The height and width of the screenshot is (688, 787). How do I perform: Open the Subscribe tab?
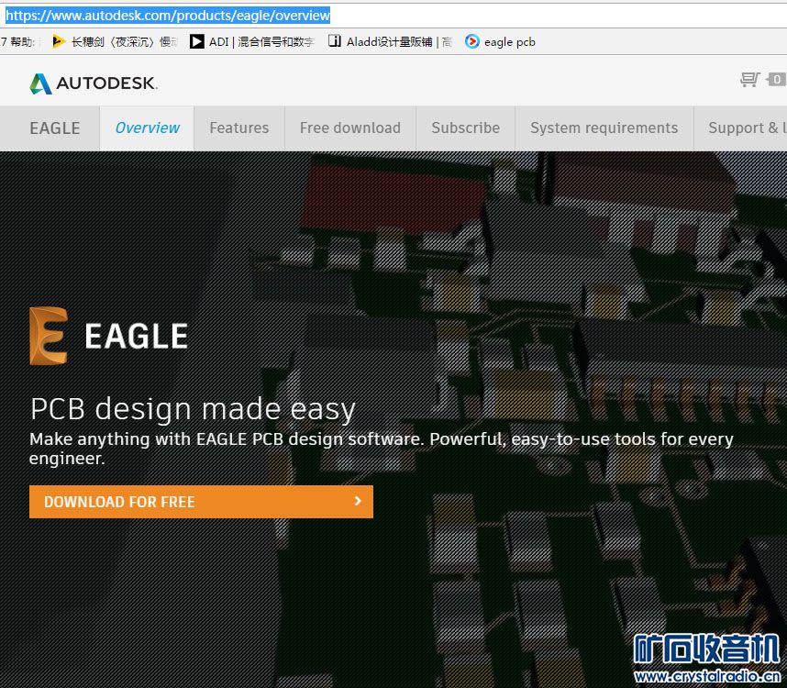point(465,128)
